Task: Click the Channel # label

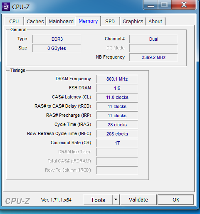Action: [115, 39]
